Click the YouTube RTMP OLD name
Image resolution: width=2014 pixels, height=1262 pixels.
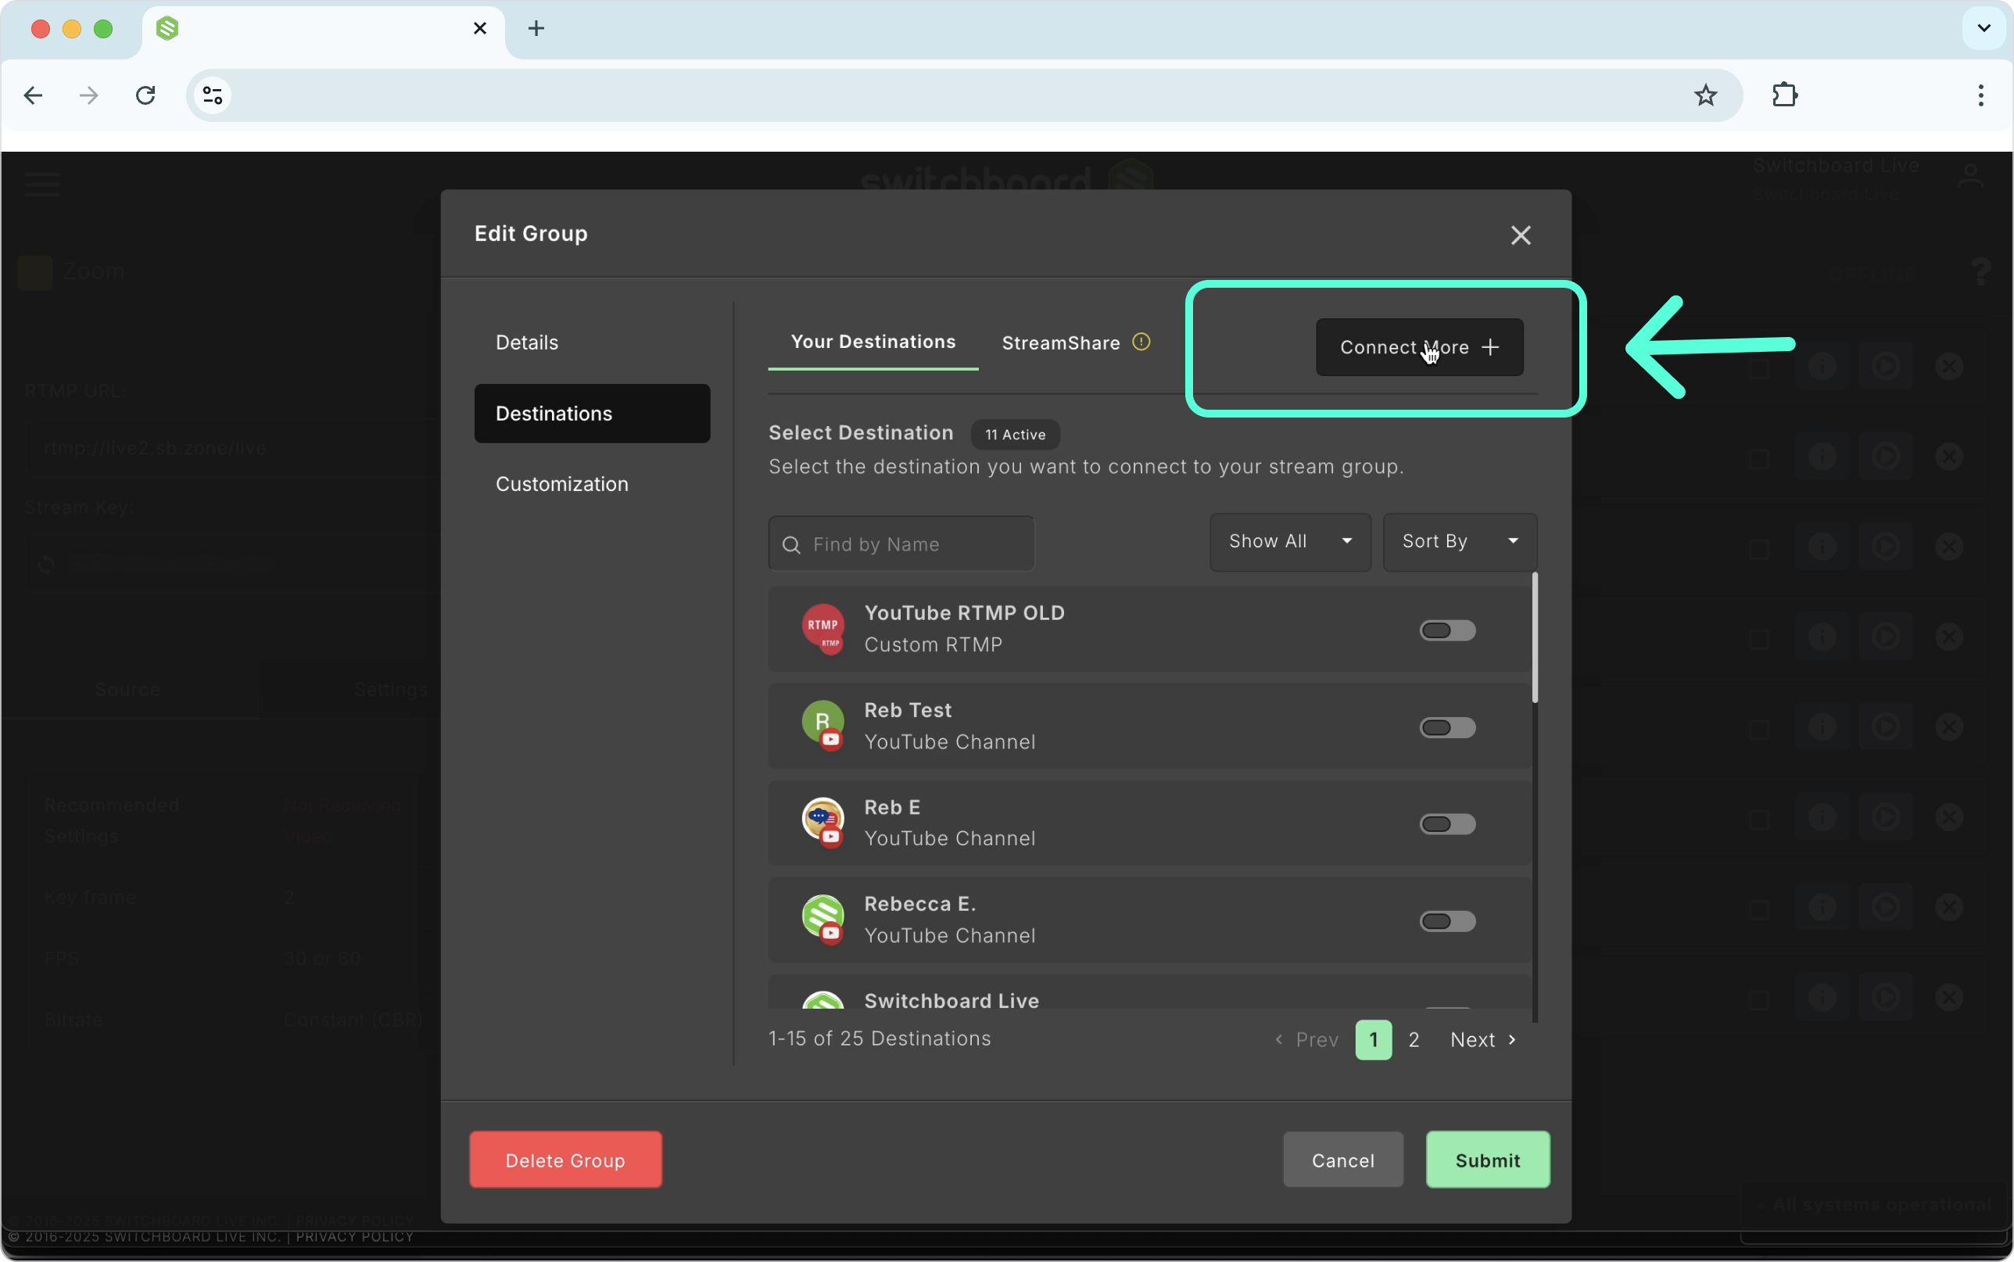pos(965,614)
